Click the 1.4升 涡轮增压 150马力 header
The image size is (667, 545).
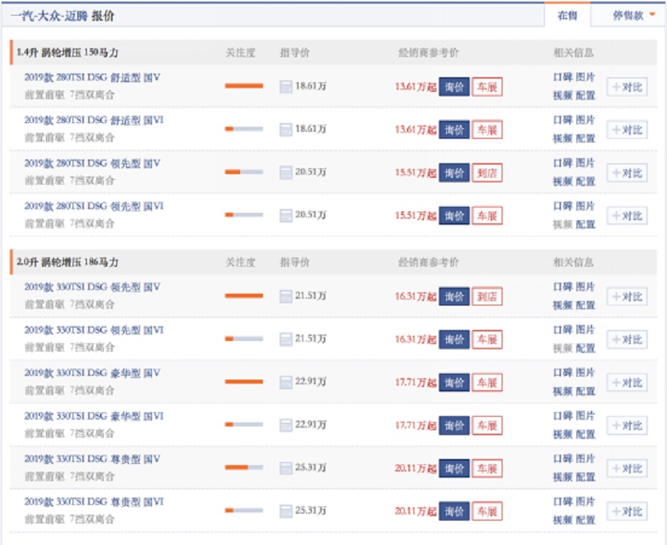pos(67,53)
